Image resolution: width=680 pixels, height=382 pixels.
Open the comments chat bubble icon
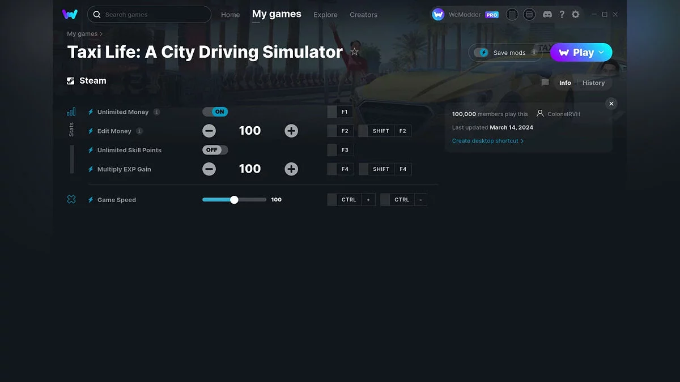click(545, 83)
